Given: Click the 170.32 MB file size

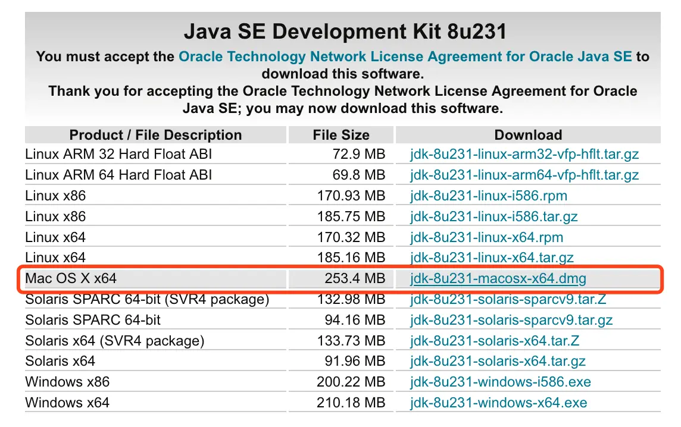Looking at the screenshot, I should pos(351,237).
